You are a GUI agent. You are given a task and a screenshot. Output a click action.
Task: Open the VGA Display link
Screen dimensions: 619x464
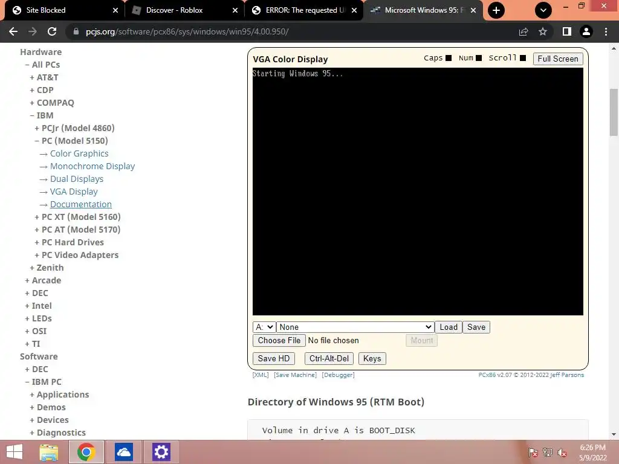click(x=74, y=192)
